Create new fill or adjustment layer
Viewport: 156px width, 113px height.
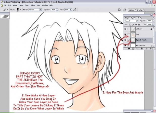(x=142, y=49)
